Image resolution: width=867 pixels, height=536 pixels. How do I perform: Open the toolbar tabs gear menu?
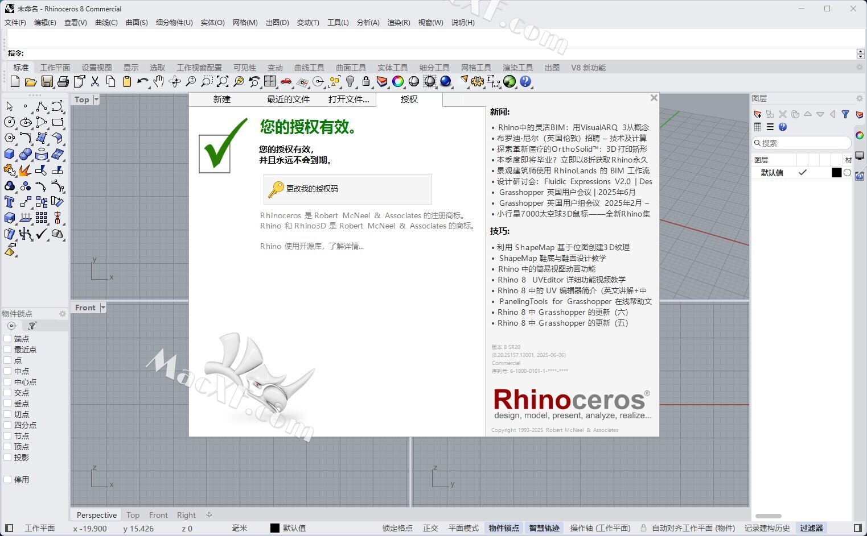pyautogui.click(x=860, y=67)
